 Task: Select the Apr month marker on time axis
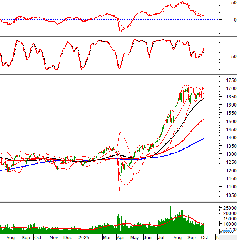point(120,237)
